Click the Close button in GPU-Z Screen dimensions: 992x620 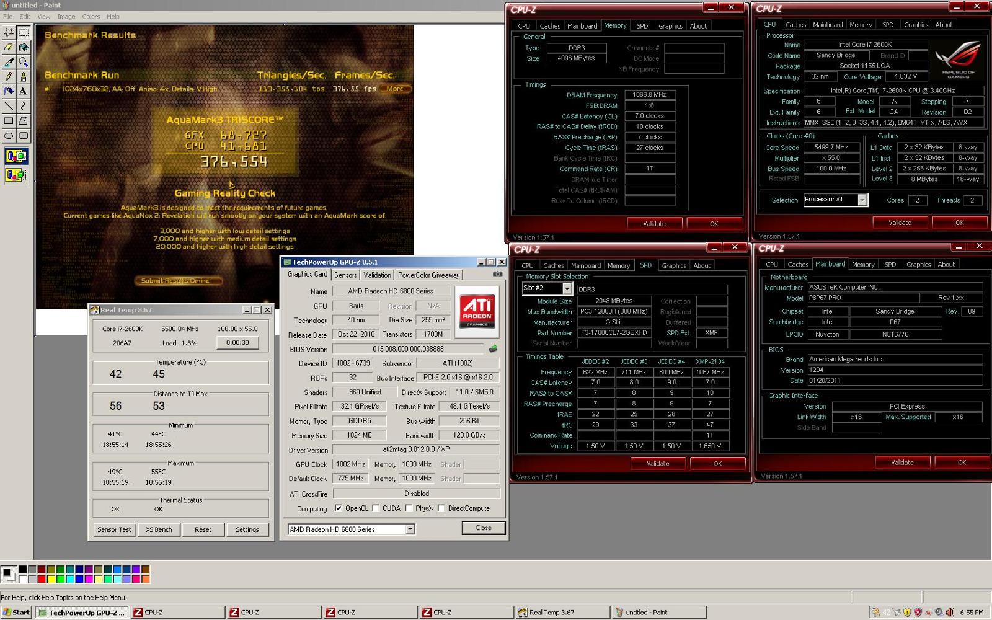click(484, 528)
